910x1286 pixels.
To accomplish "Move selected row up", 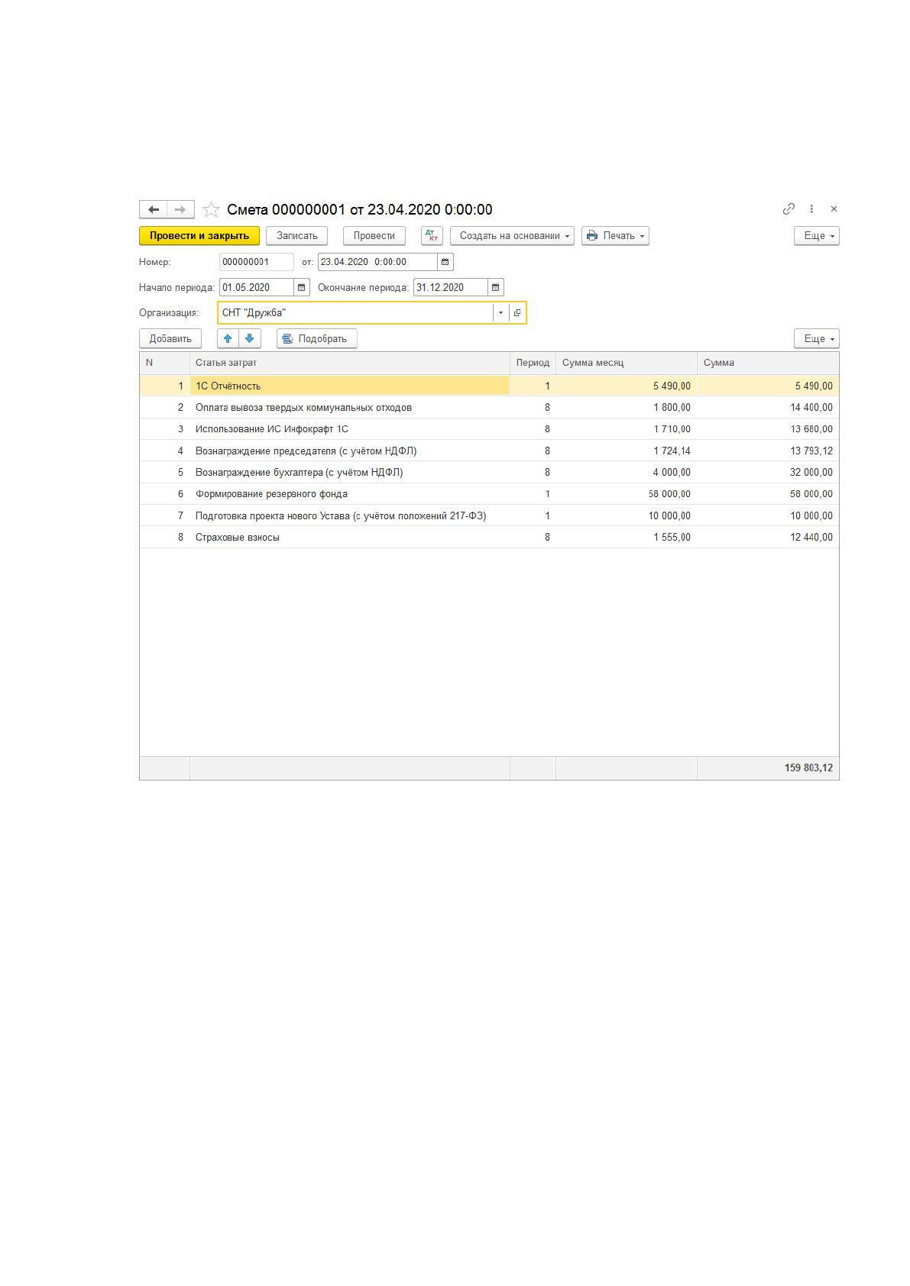I will 228,338.
